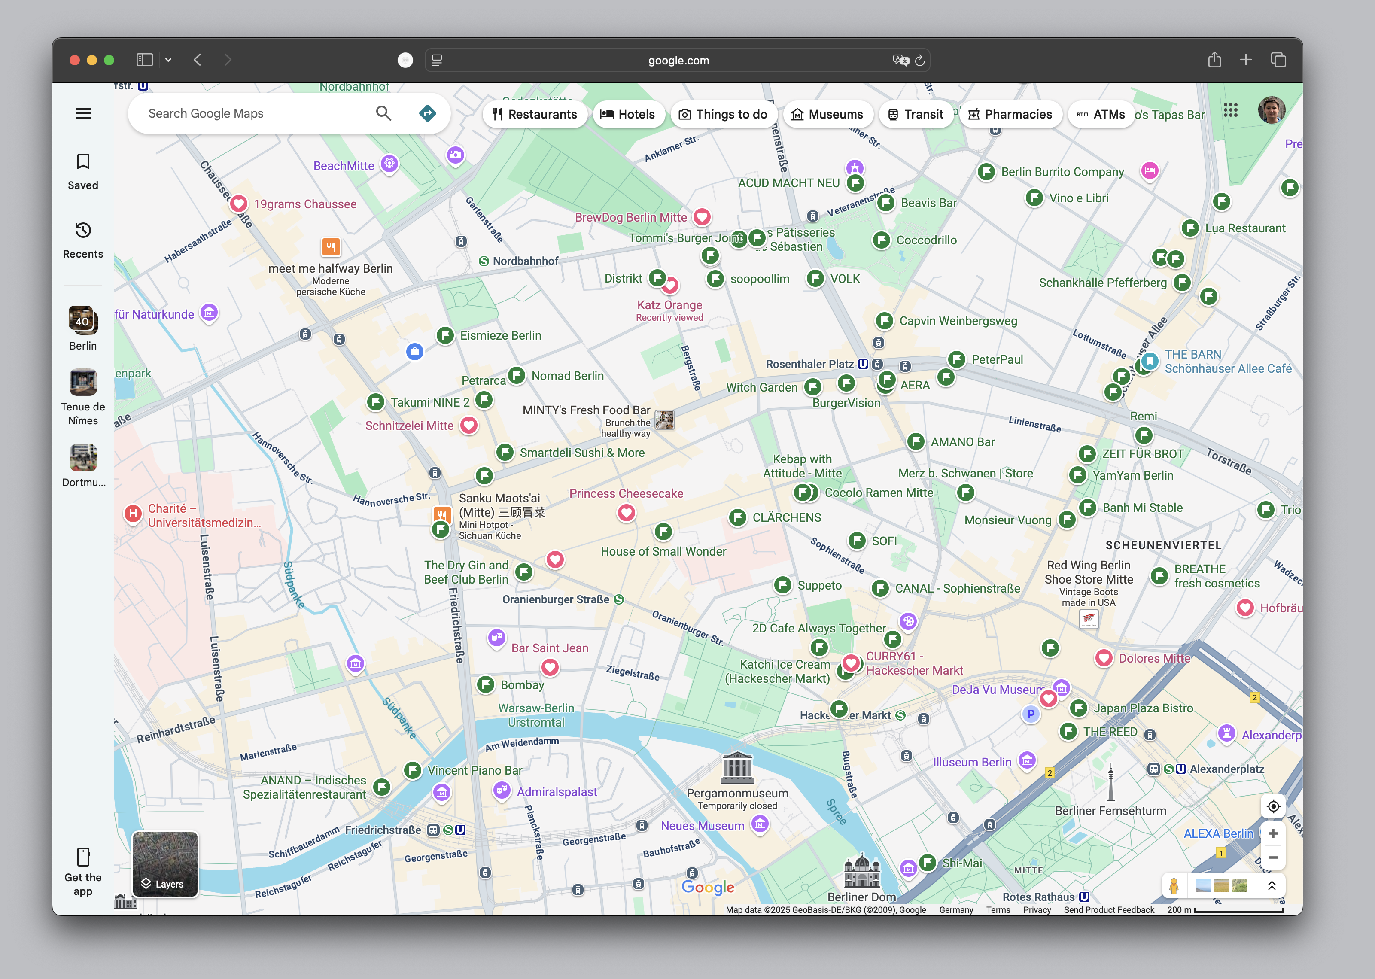The width and height of the screenshot is (1375, 979).
Task: Open the Terms link
Action: coord(998,910)
